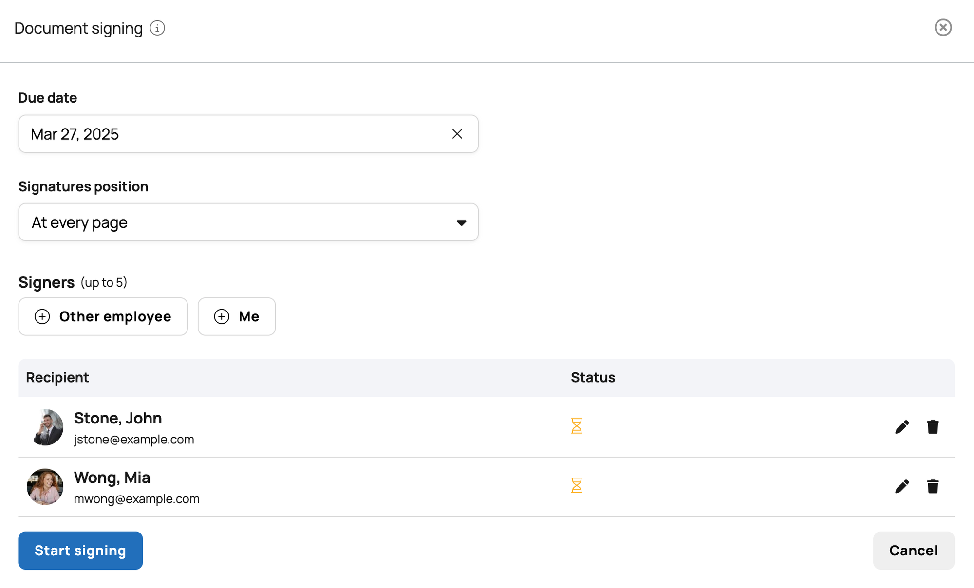Delete signer Stone, John with trash icon

pos(933,427)
